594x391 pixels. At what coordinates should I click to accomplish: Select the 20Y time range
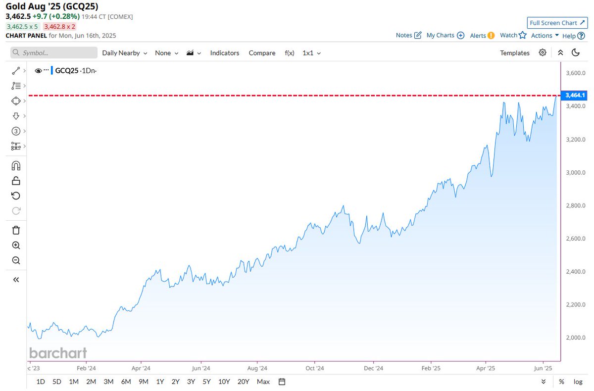243,382
